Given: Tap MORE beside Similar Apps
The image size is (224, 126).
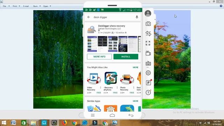Looking at the screenshot, I should point(135,101).
